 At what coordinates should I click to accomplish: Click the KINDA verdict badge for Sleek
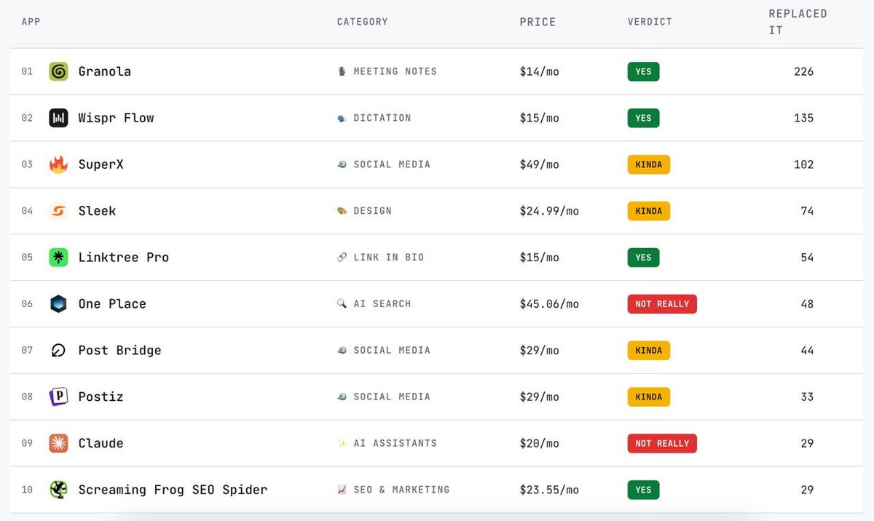(648, 211)
